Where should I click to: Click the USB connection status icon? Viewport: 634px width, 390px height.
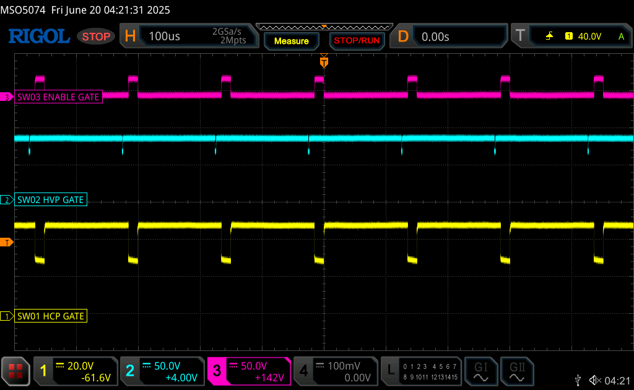pos(578,380)
